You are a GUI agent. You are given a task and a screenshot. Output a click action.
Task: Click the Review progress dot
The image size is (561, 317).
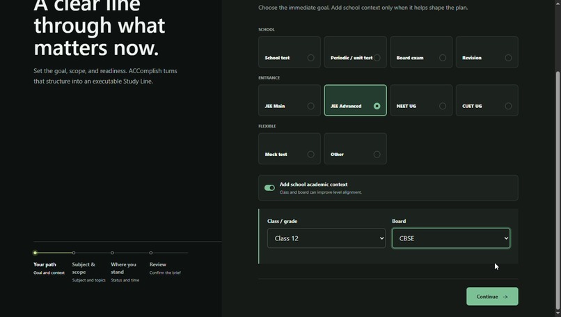pos(151,253)
